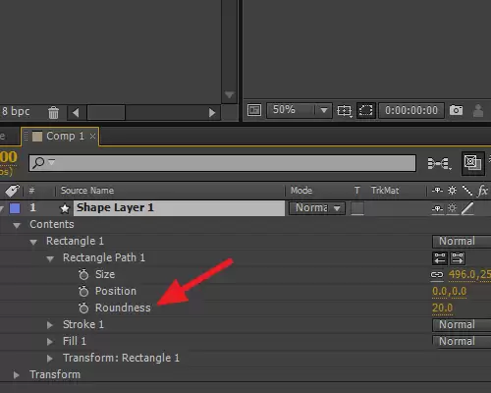Screen dimensions: 491x393
Task: Toggle Size constrain proportions link
Action: (x=437, y=275)
